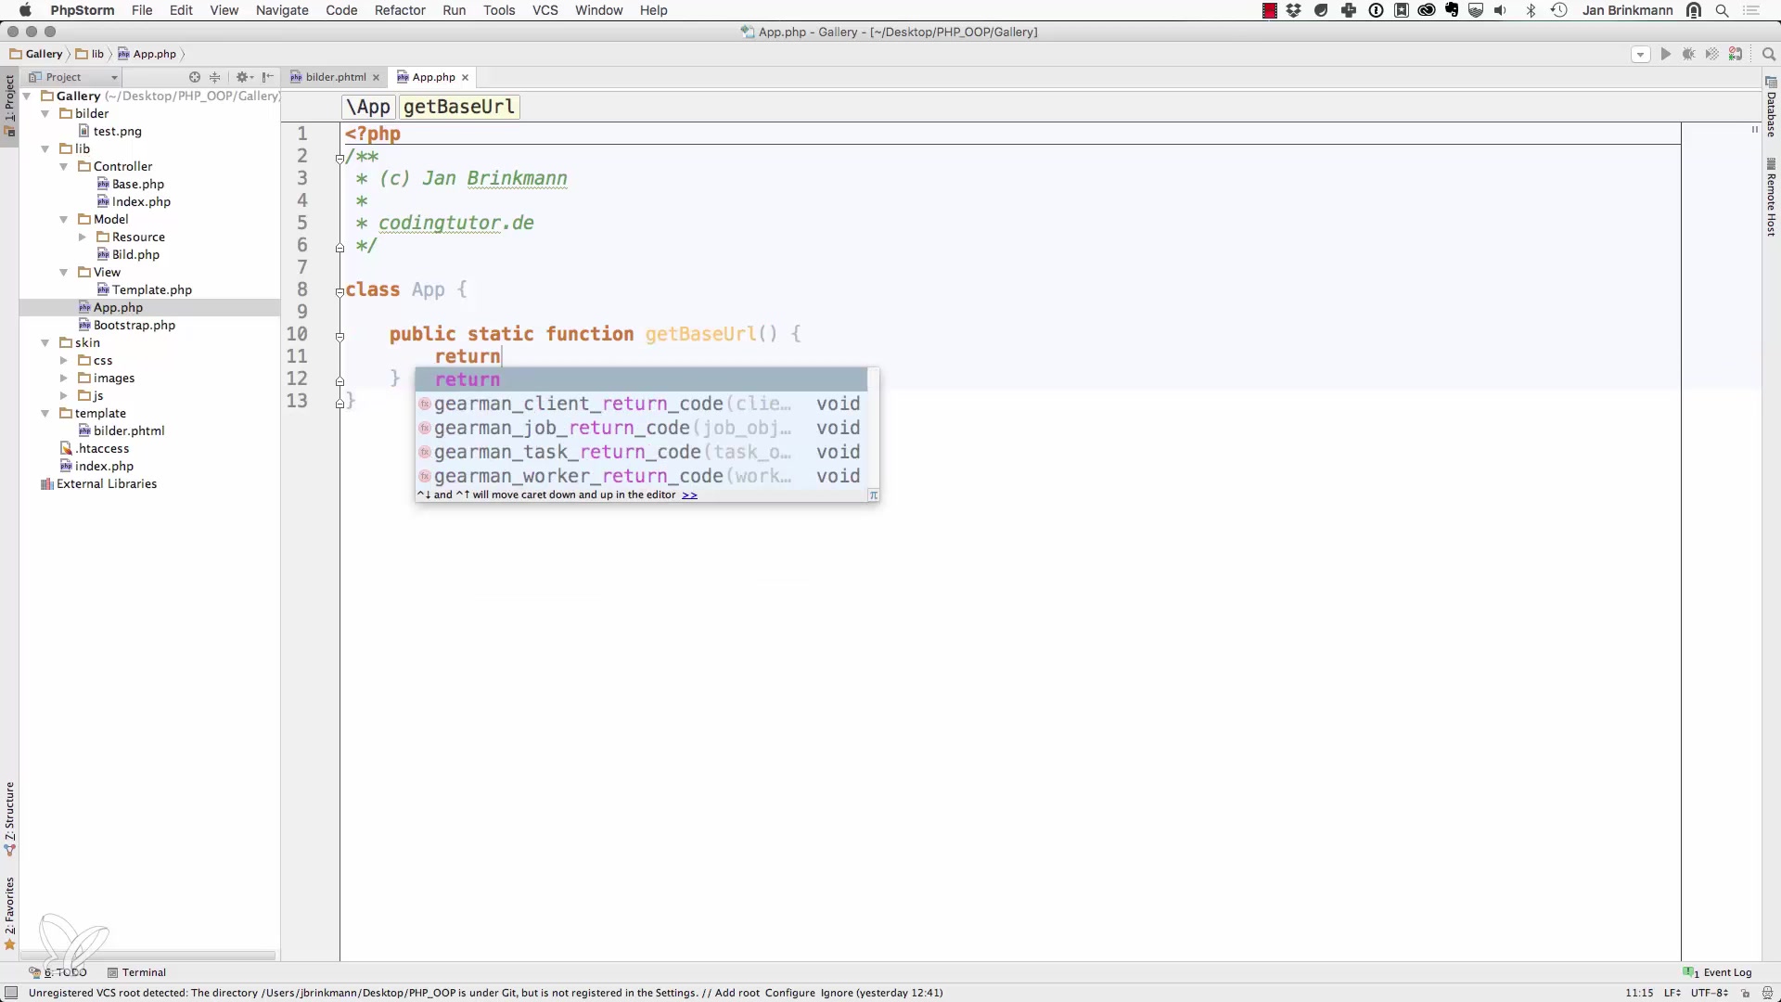Expand the Resource folder
Screen dimensions: 1781x1002
83,237
